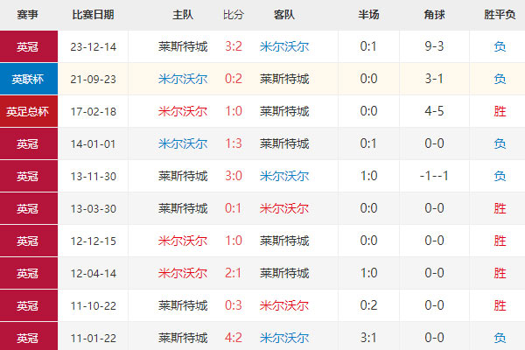
Task: Open the 2:1 score link
Action: click(x=233, y=273)
